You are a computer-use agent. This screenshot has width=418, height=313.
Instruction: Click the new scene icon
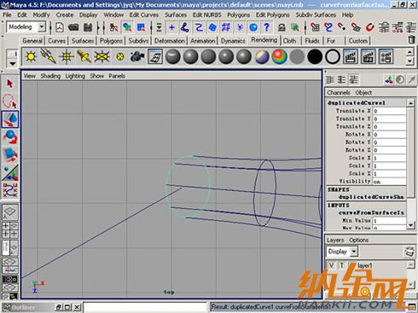pyautogui.click(x=60, y=27)
